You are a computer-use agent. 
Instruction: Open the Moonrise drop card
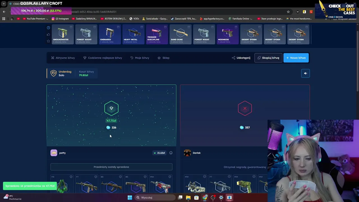click(228, 34)
